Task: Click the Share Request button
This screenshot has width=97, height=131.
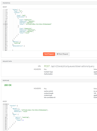Action: click(62, 54)
